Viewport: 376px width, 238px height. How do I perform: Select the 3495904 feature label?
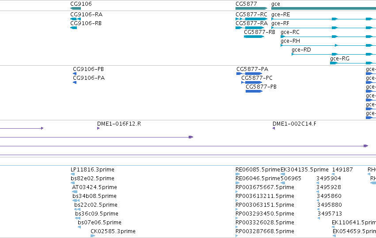click(x=329, y=178)
